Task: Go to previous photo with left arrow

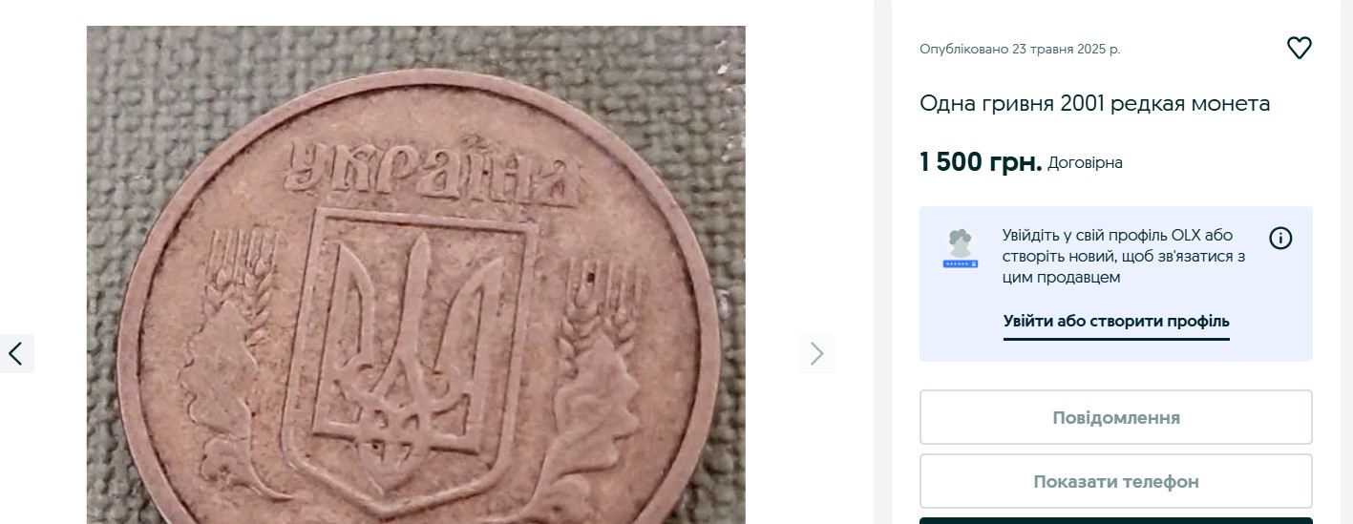Action: tap(16, 353)
